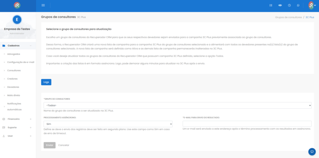Focus the e-mail para envio do resultado field
This screenshot has height=158, width=319.
247,124
